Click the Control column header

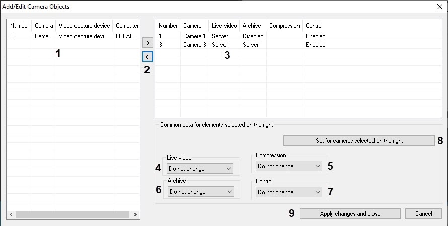[314, 26]
